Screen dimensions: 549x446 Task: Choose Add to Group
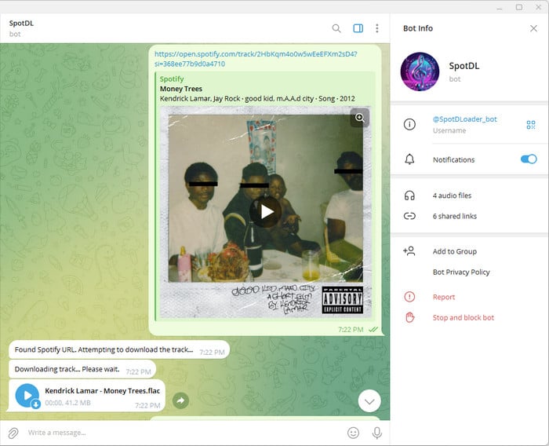(454, 251)
